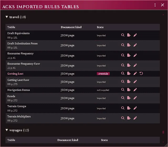Click 'RR p.275' source reference
The width and height of the screenshot is (168, 147).
pos(12,84)
